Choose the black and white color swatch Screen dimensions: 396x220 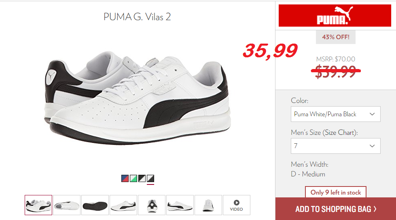142,178
